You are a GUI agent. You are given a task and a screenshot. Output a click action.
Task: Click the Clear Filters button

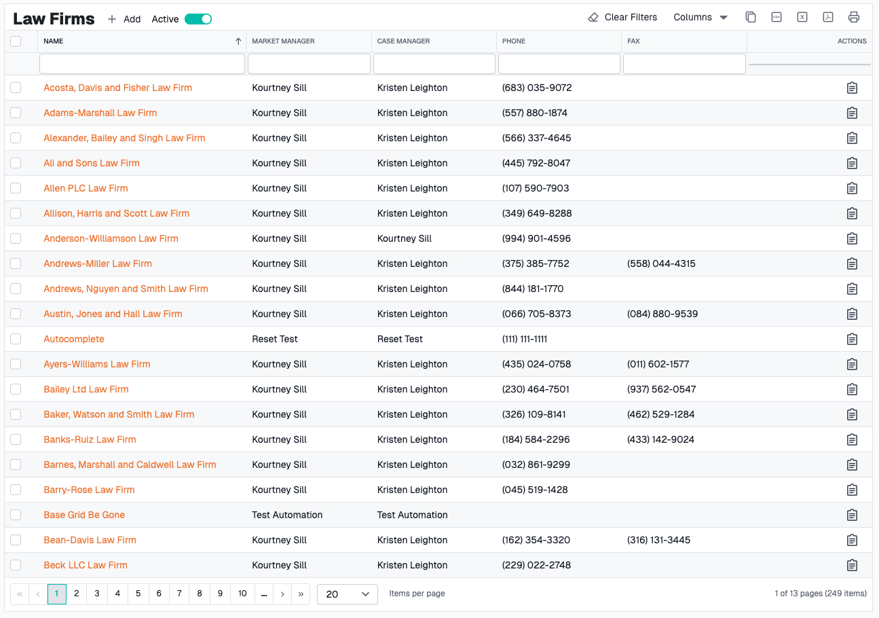coord(622,17)
